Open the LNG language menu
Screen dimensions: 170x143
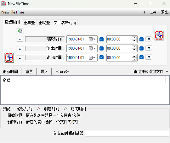click(153, 12)
